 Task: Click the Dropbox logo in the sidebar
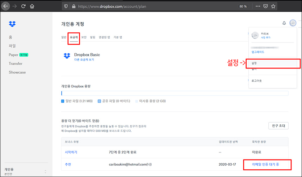tap(12, 24)
